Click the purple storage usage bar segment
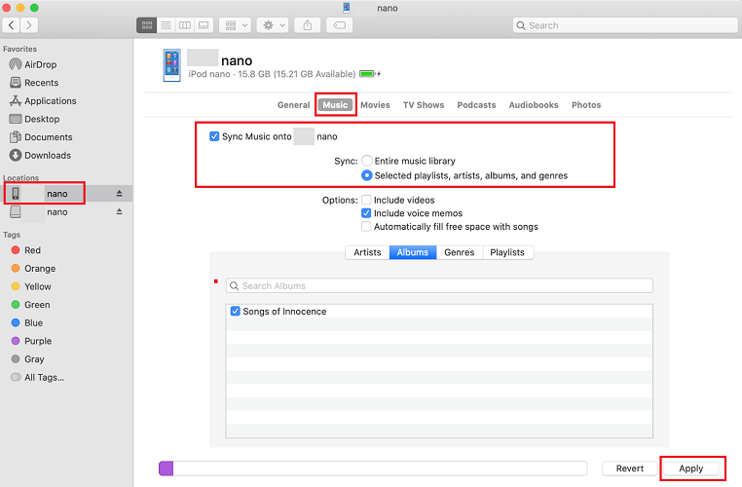The image size is (742, 487). [x=167, y=468]
